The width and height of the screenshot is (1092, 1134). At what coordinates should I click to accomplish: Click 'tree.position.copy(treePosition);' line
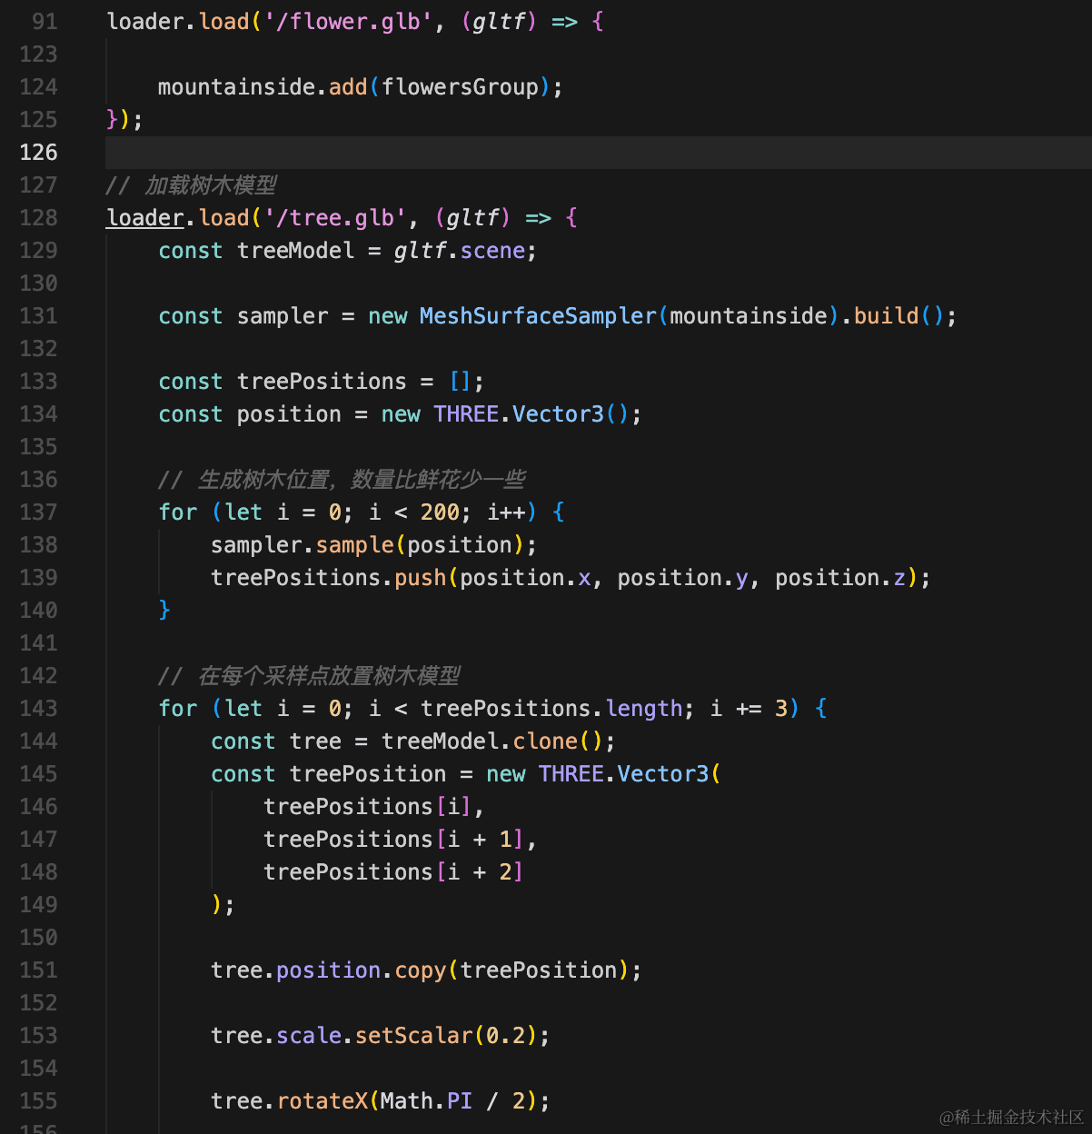click(x=427, y=970)
